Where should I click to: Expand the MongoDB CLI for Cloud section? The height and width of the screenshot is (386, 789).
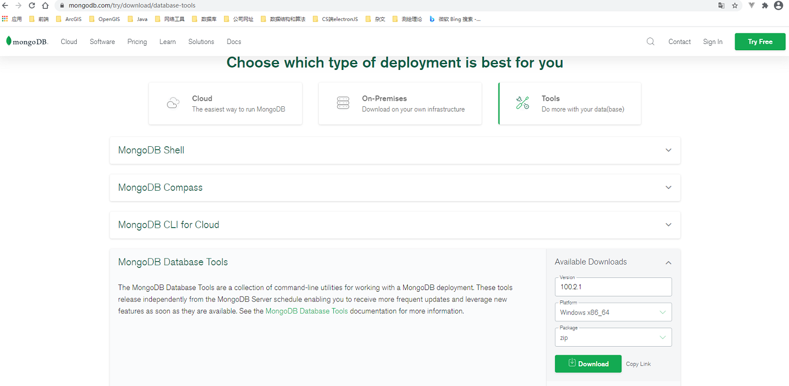point(668,225)
